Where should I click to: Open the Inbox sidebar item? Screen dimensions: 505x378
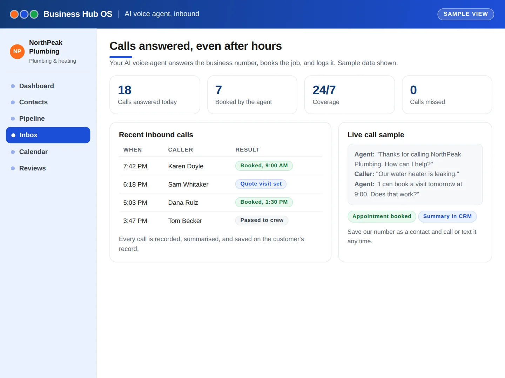coord(48,135)
